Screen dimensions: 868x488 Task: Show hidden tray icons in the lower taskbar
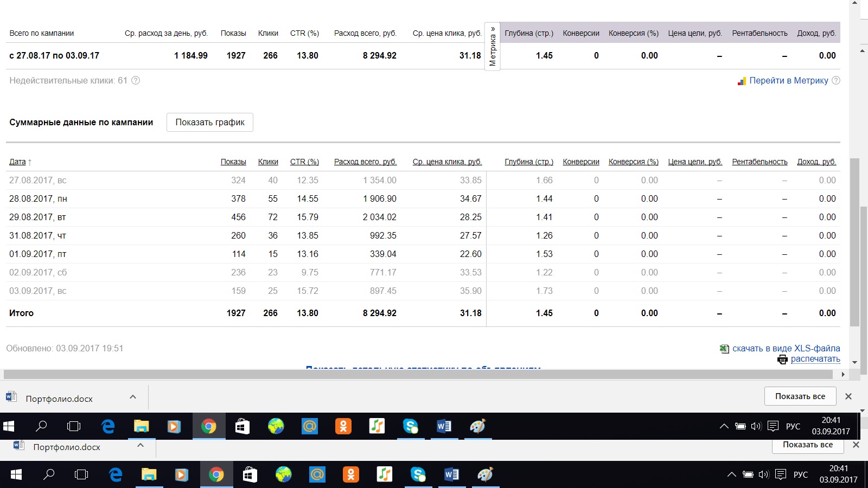731,474
